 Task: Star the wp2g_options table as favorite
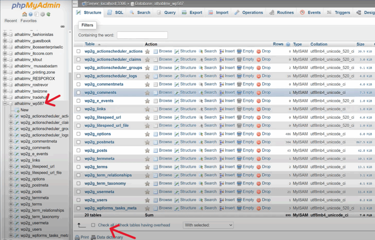(147, 134)
